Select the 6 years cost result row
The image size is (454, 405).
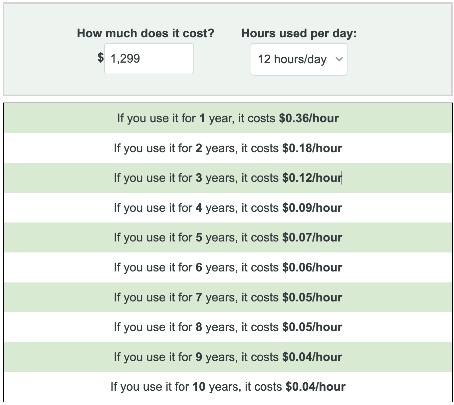coord(228,267)
